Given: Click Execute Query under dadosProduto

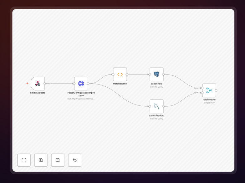Looking at the screenshot, I should tap(156, 119).
